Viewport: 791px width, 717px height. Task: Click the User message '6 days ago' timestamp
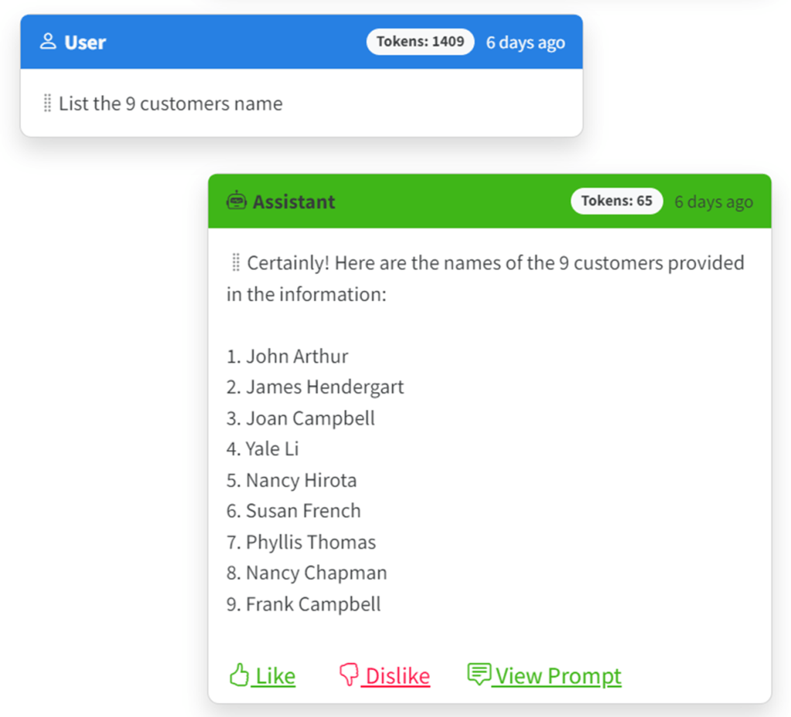pos(525,43)
